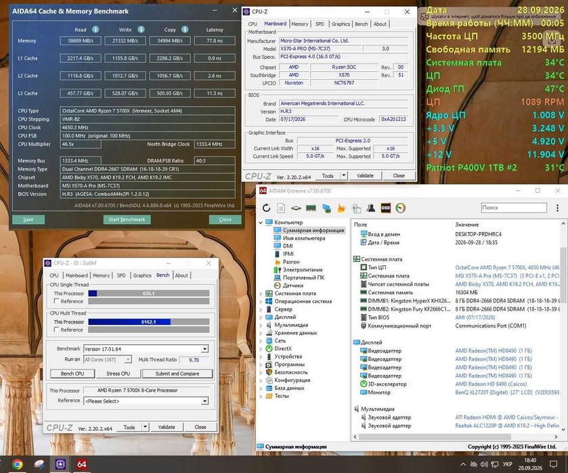
Task: Click the RAM module benchmark icon in AIDA64 toolbar
Action: coord(311,208)
